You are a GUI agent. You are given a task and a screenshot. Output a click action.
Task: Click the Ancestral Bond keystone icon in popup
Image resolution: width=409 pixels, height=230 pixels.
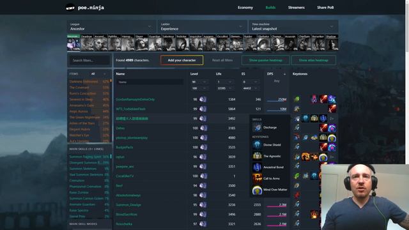[257, 167]
